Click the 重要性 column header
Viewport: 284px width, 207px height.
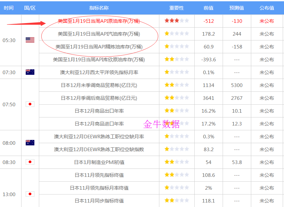[176, 8]
